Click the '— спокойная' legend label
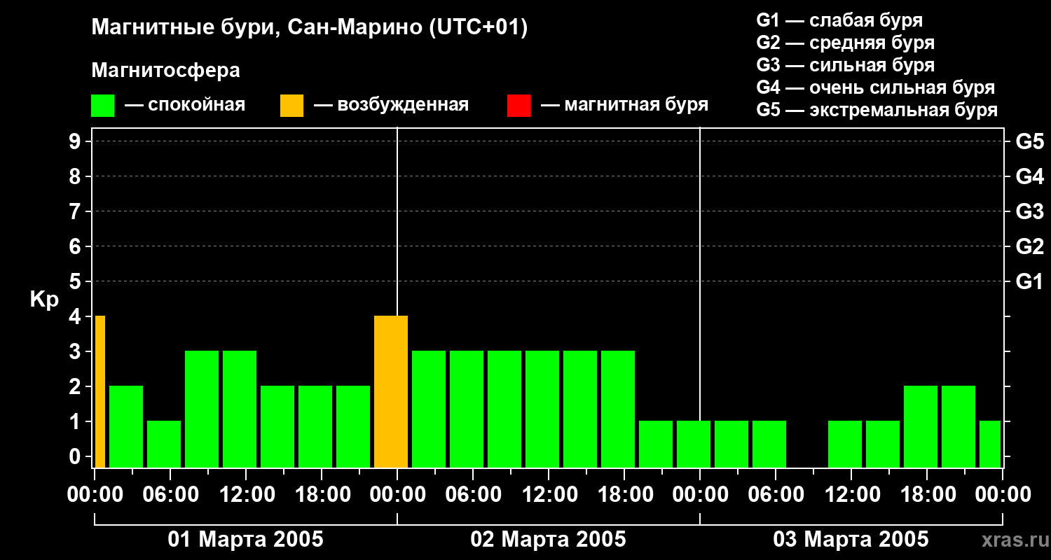Screen dimensions: 1051x560 click(185, 105)
